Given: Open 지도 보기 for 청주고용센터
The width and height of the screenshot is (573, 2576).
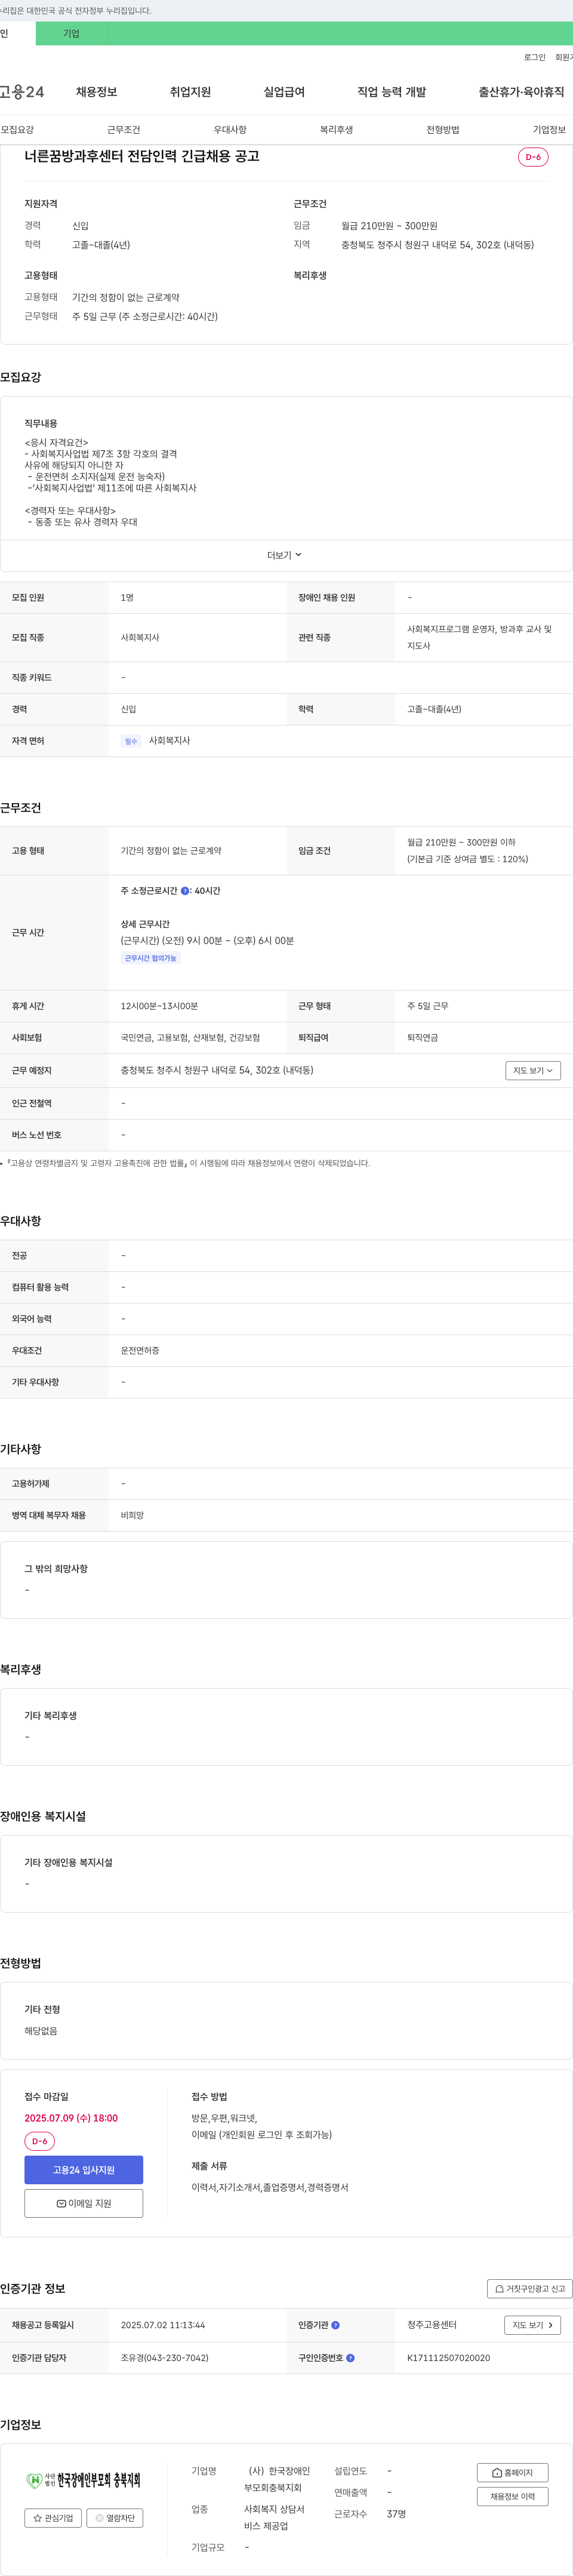Looking at the screenshot, I should [x=533, y=2325].
